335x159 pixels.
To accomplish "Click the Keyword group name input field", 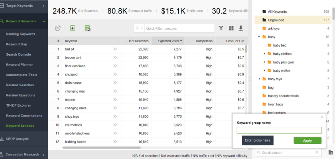I will tap(279, 130).
